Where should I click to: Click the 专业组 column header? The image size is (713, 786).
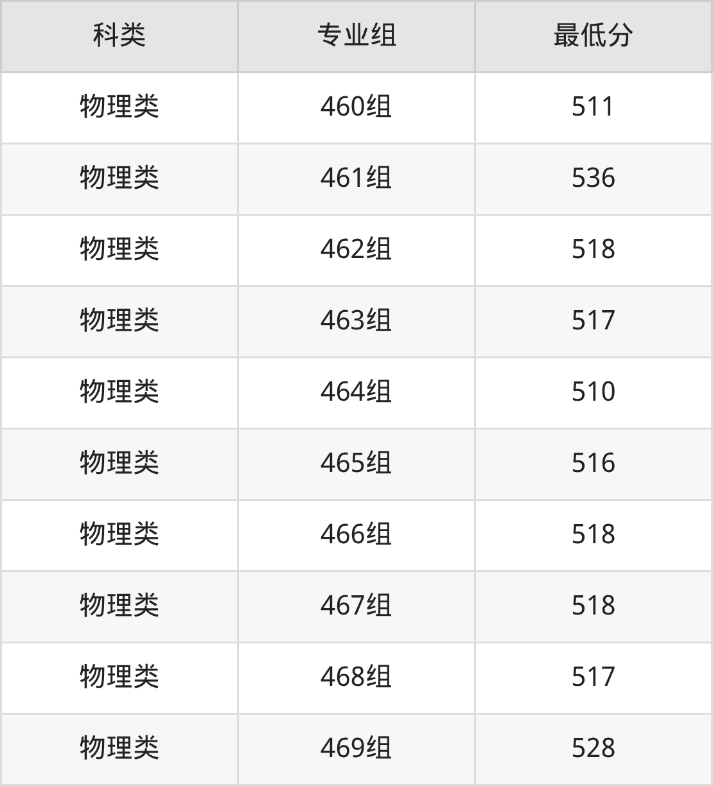tap(356, 36)
